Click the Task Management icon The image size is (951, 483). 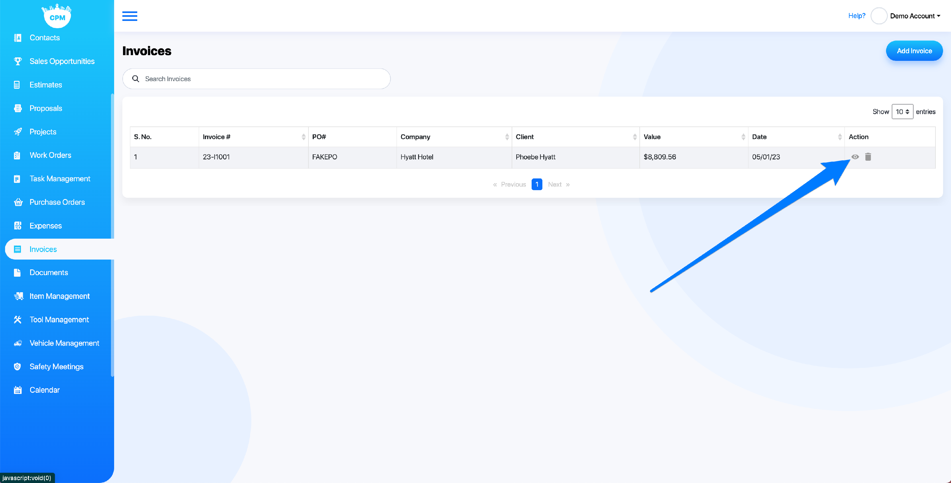[17, 178]
